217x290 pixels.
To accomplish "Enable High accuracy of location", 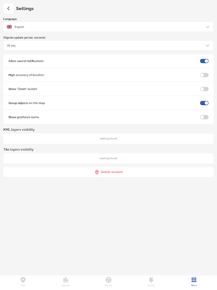I will coord(204,75).
